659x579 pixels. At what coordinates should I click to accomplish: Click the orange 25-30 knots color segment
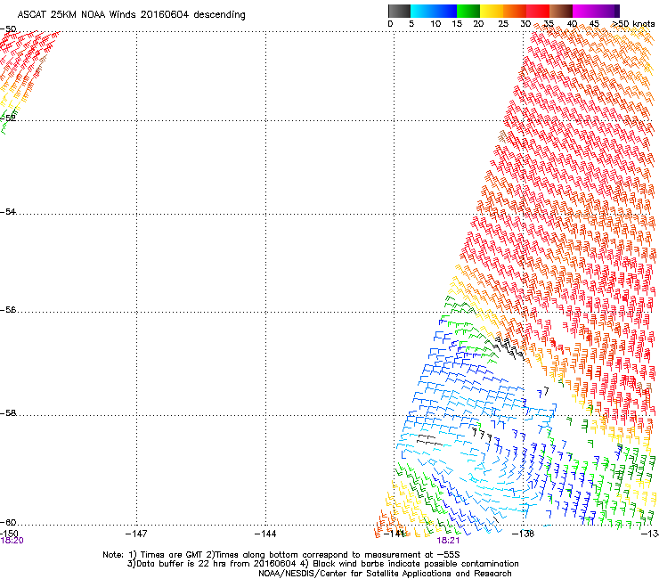coord(515,11)
